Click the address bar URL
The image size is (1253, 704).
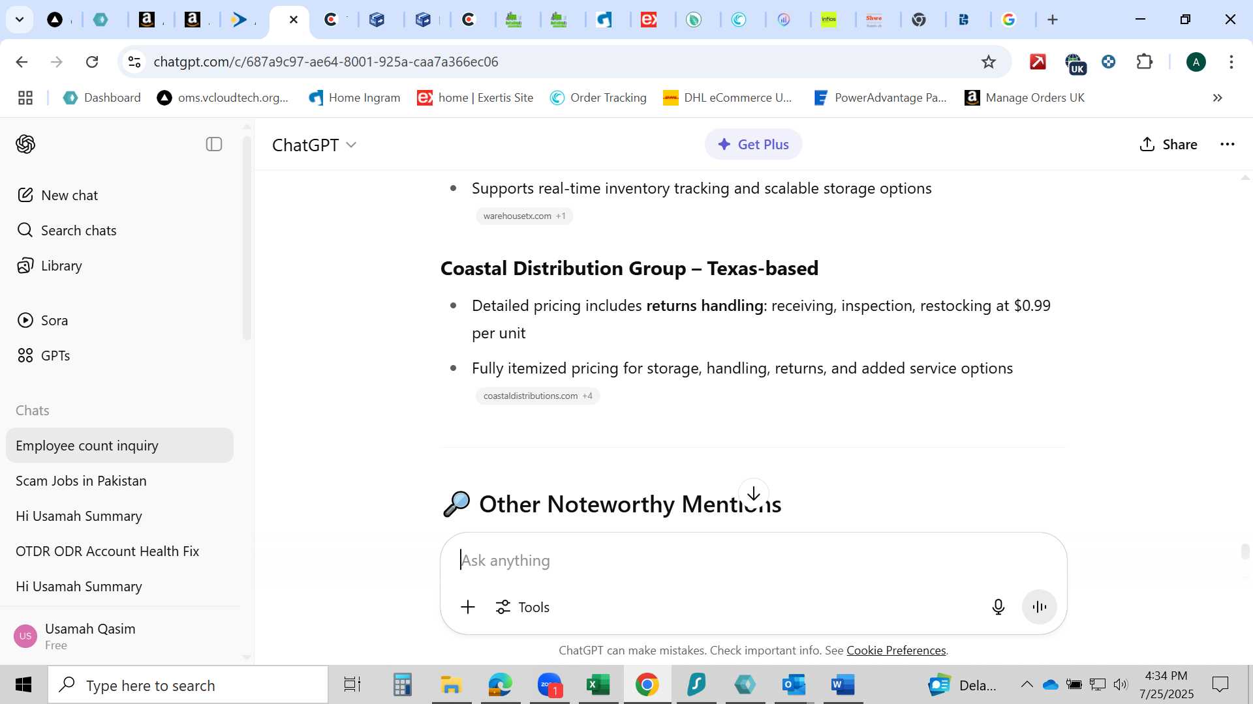[326, 62]
